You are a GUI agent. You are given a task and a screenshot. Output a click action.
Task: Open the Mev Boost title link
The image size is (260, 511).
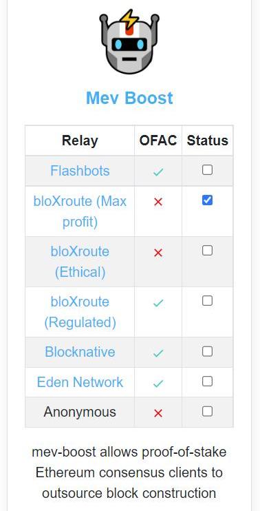(x=129, y=98)
